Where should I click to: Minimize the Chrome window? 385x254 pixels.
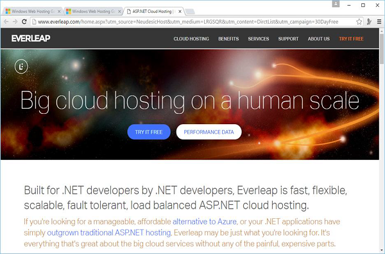[x=349, y=5]
